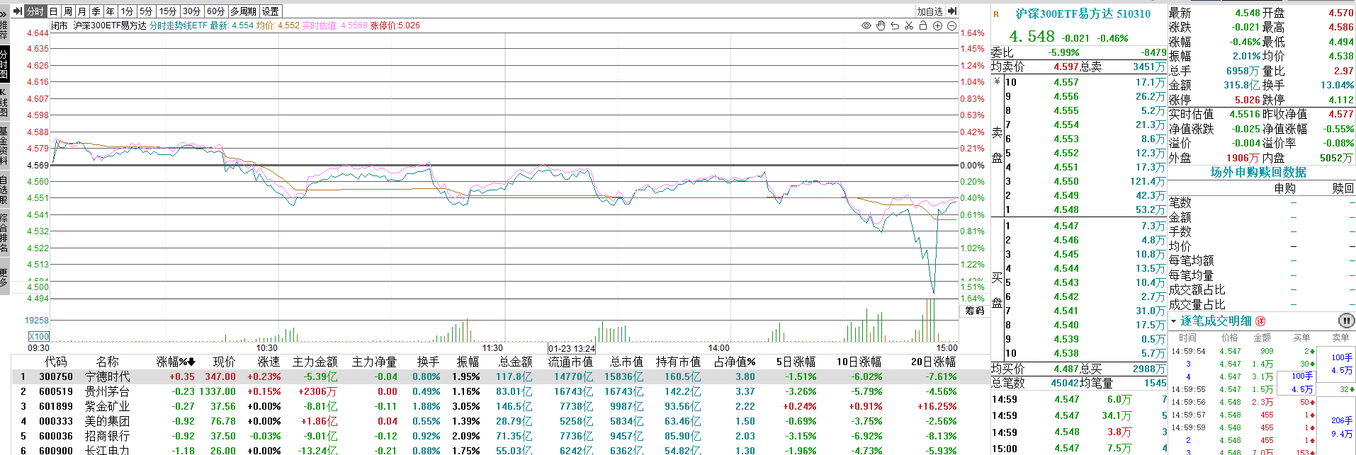Click the 加自选 button
Viewport: 1356px width, 455px height.
point(930,11)
